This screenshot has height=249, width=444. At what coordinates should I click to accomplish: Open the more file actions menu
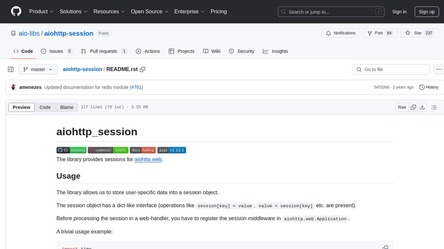439,69
